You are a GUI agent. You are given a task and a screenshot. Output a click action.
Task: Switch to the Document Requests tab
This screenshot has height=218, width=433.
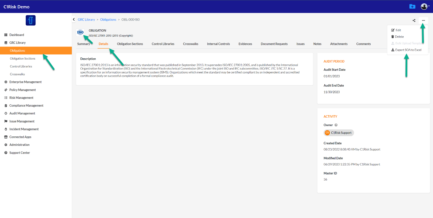pos(274,44)
